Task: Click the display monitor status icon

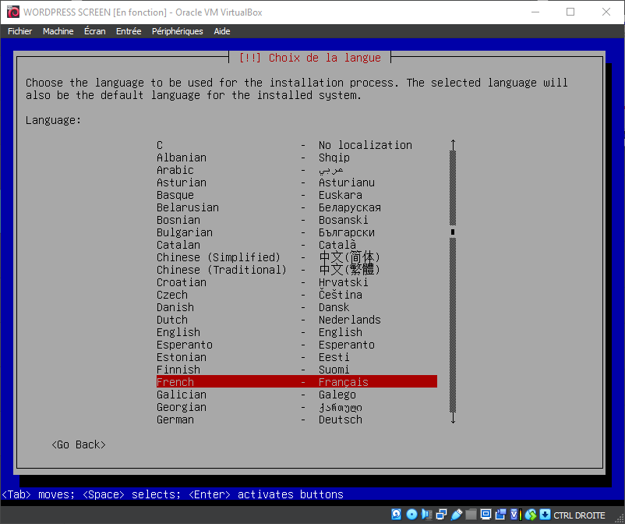Action: tap(486, 515)
